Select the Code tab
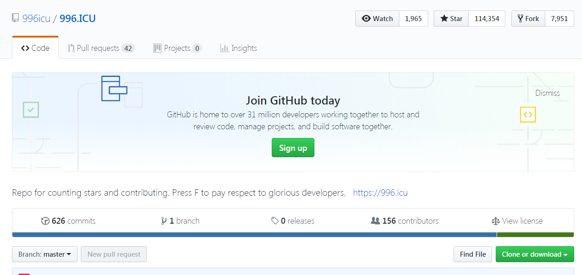The height and width of the screenshot is (275, 582). point(35,48)
